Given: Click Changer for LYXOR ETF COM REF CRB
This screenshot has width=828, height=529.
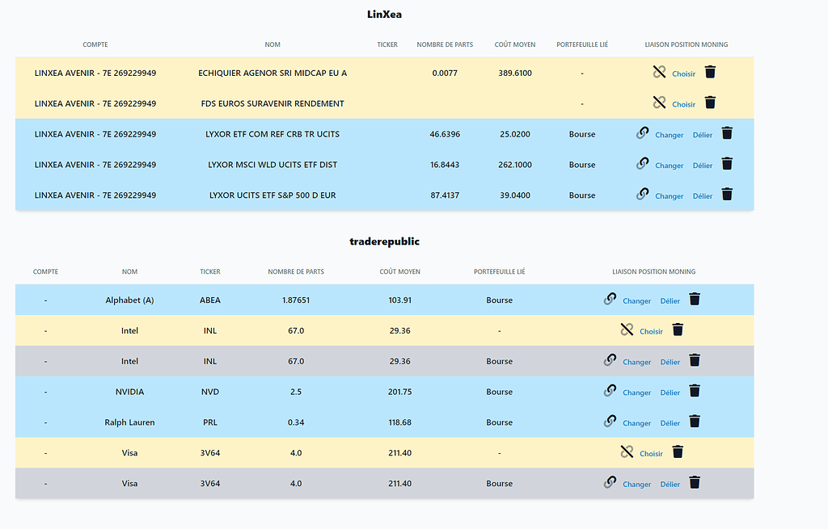Looking at the screenshot, I should tap(670, 135).
